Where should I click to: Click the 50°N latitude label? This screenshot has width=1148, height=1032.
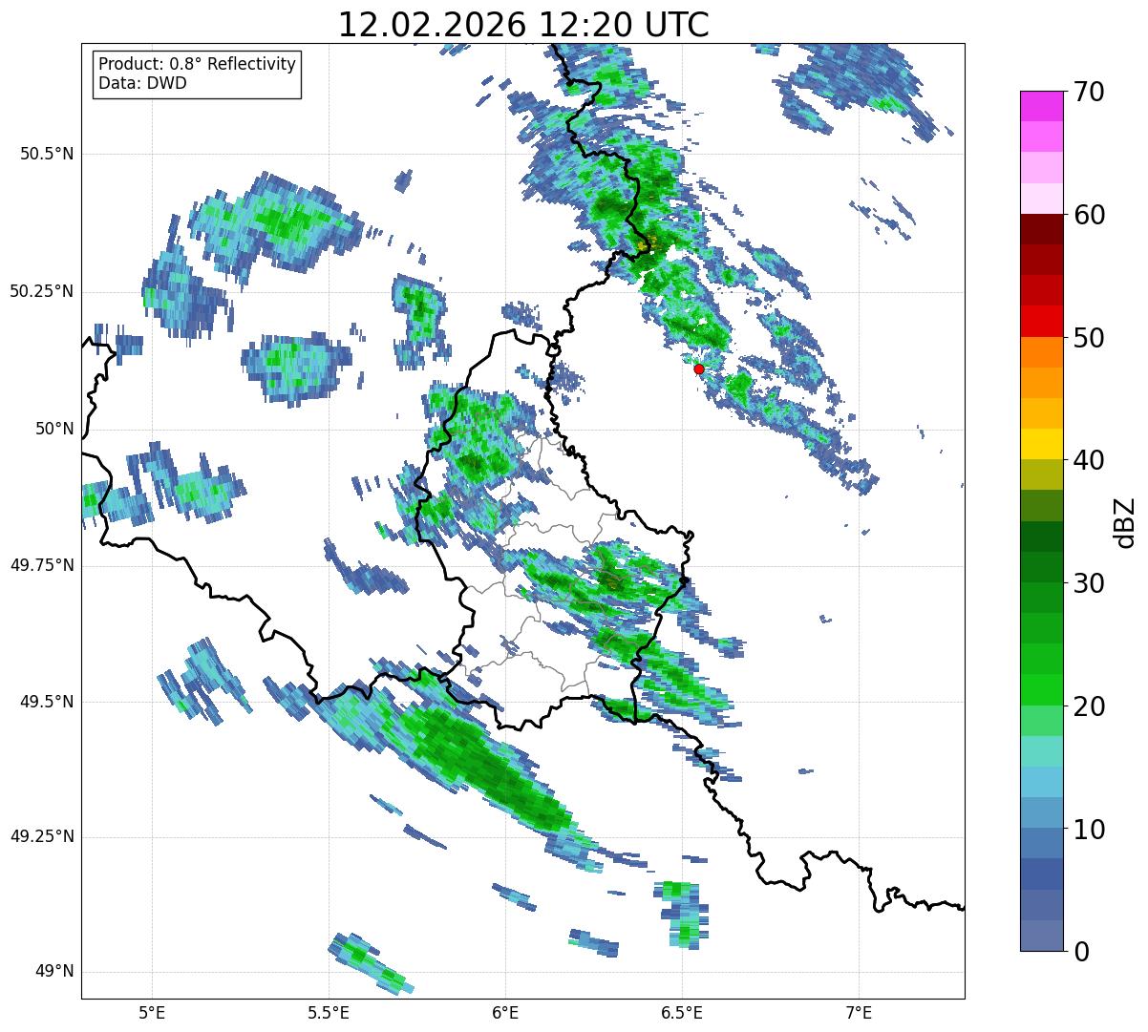54,429
